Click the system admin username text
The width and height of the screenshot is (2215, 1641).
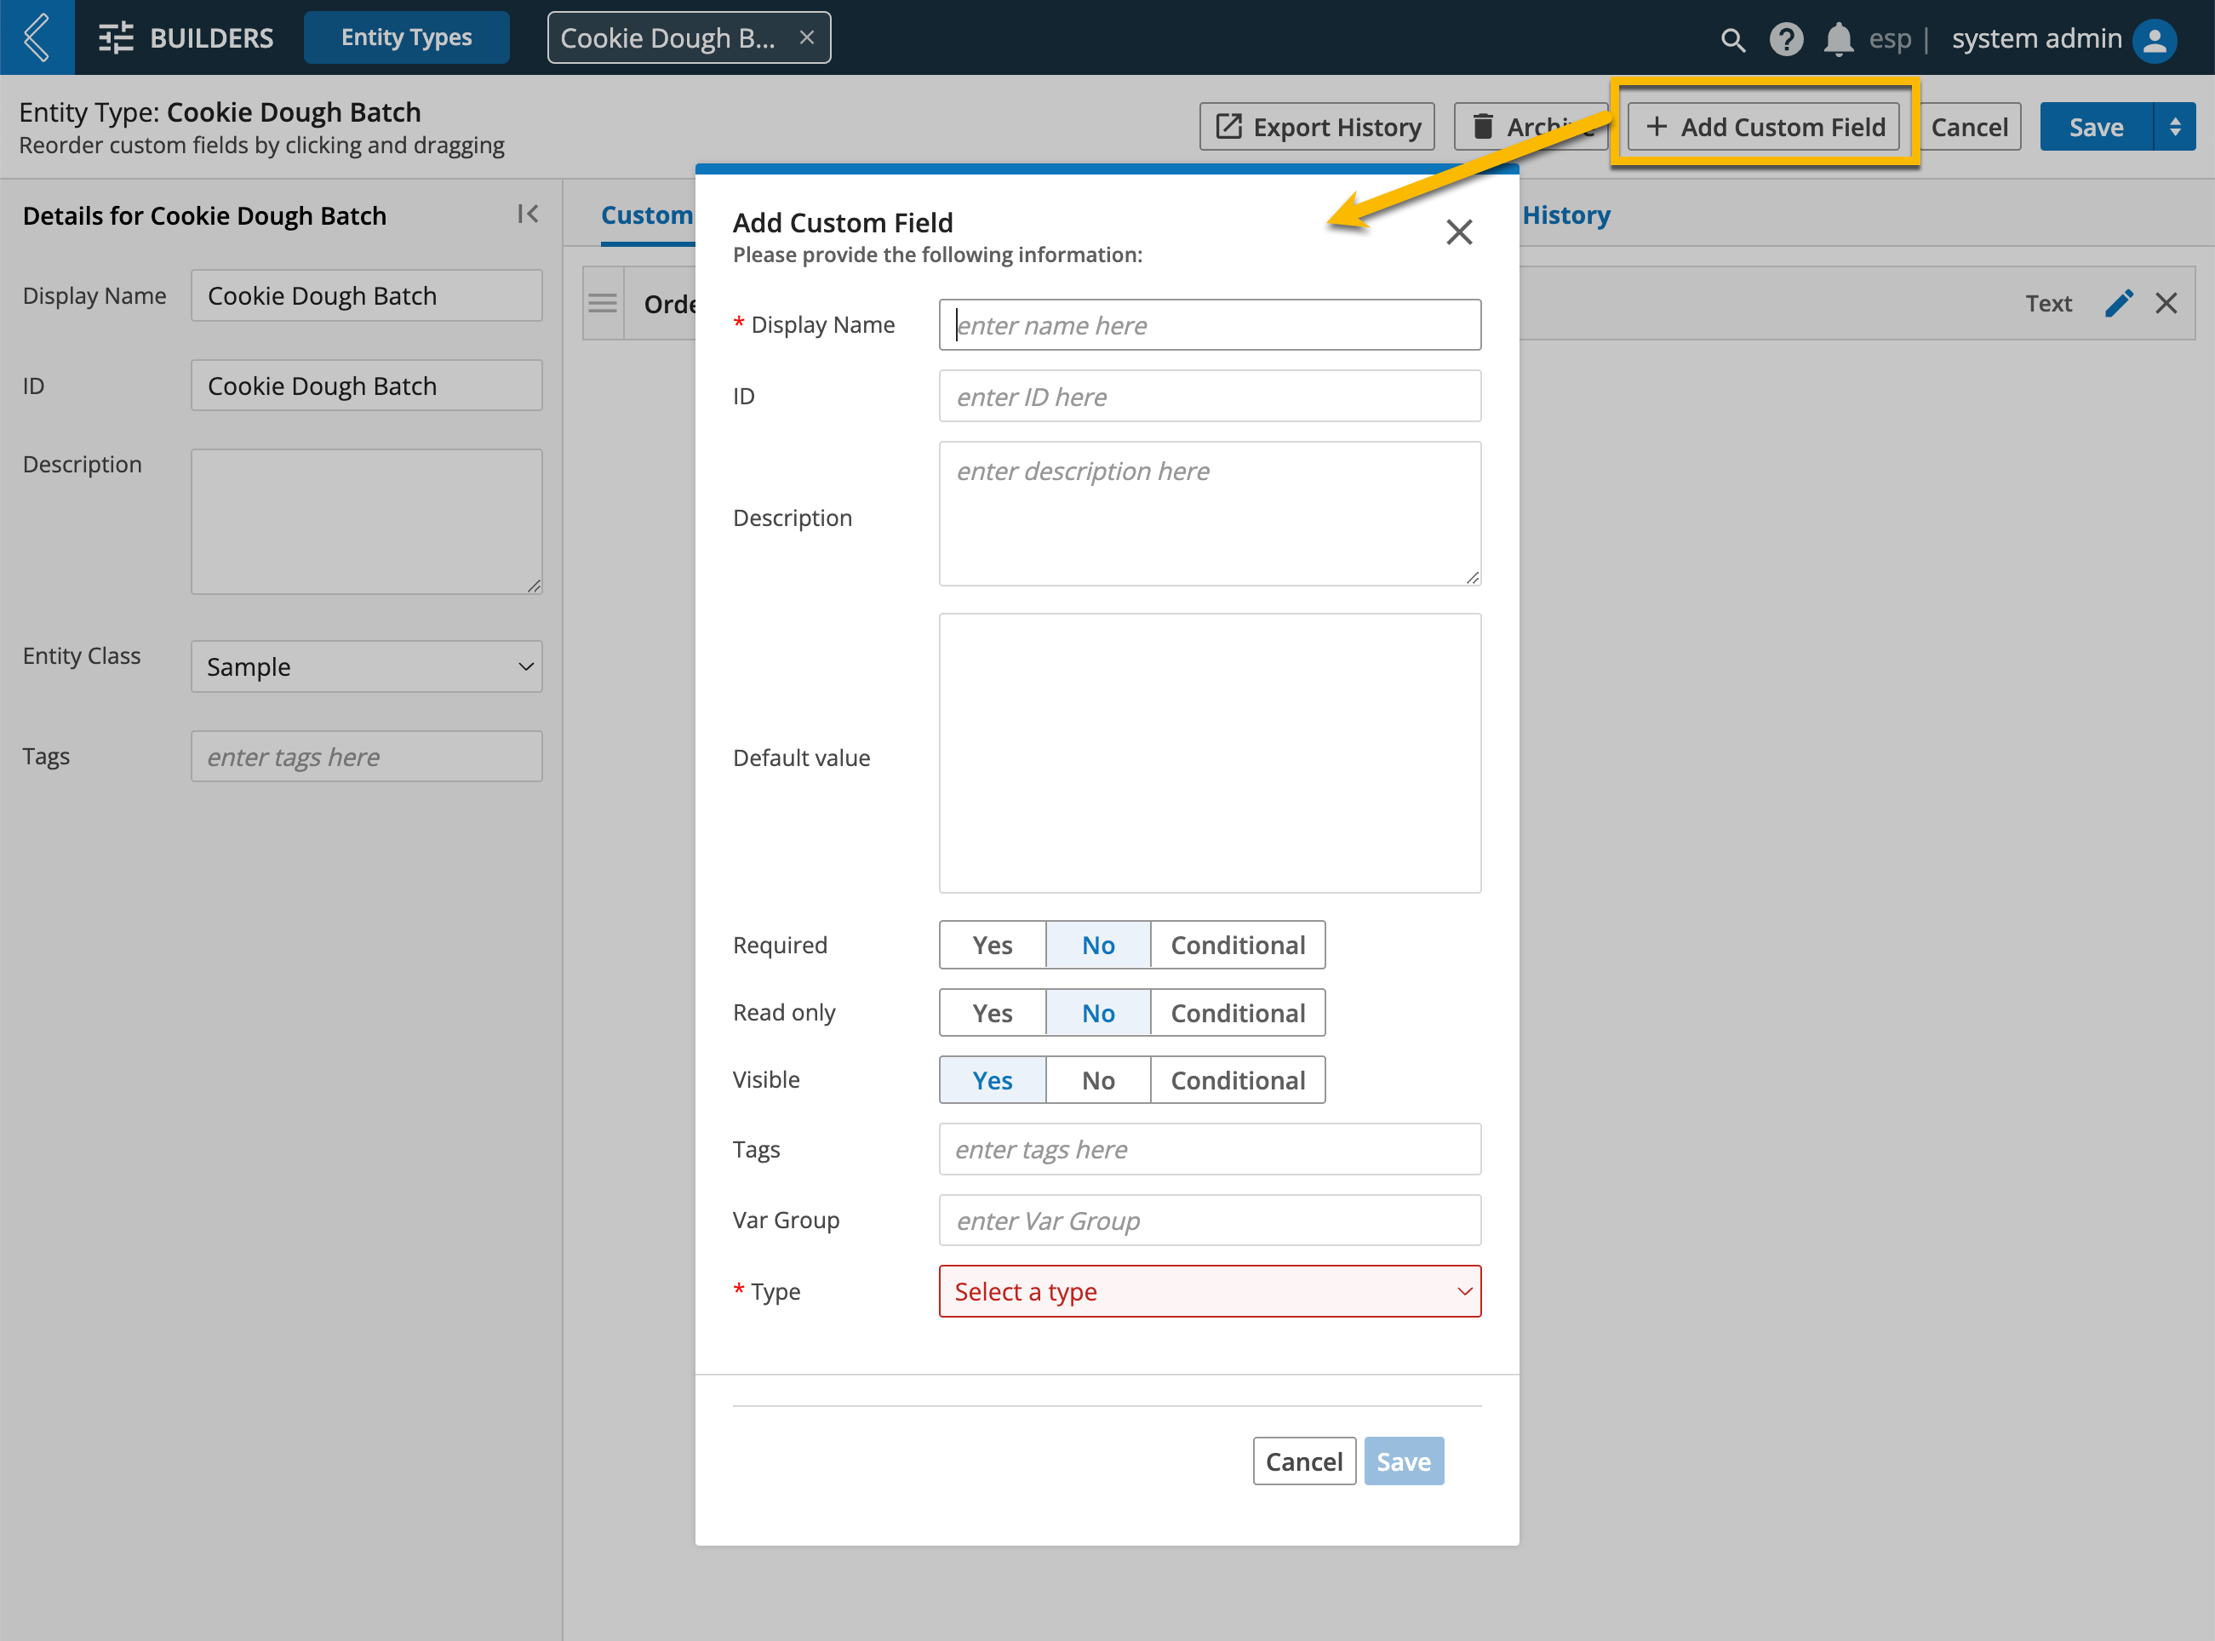pos(2036,39)
